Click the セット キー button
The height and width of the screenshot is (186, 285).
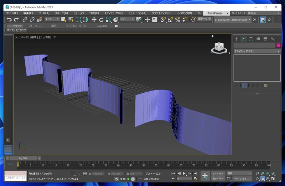[x=218, y=179]
